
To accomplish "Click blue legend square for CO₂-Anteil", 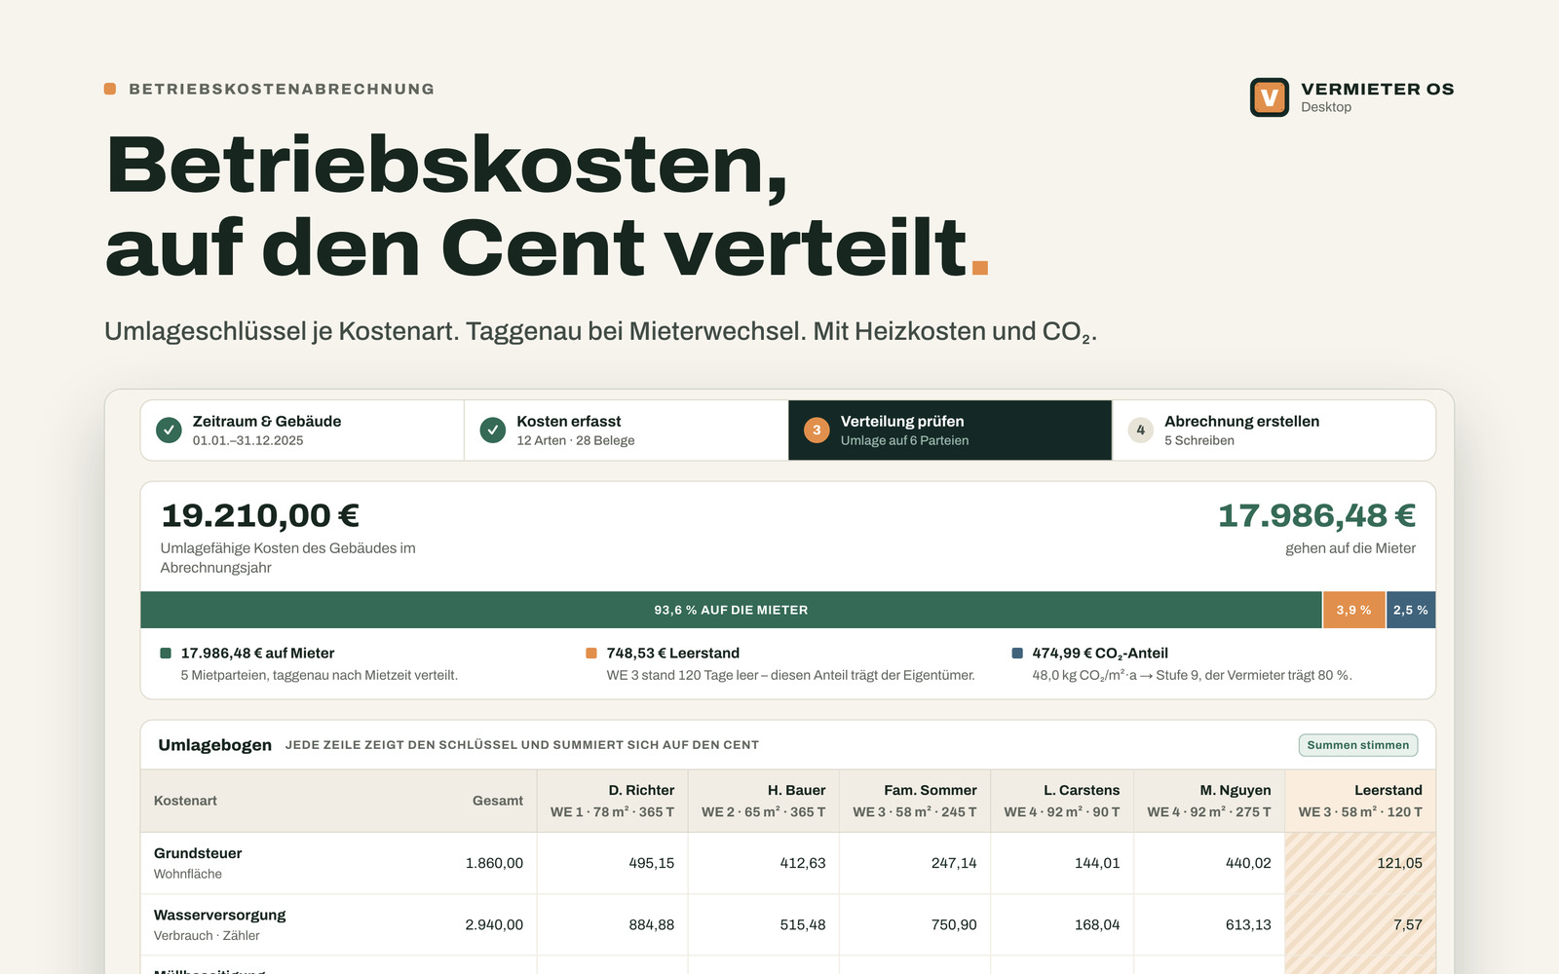I will point(1017,654).
